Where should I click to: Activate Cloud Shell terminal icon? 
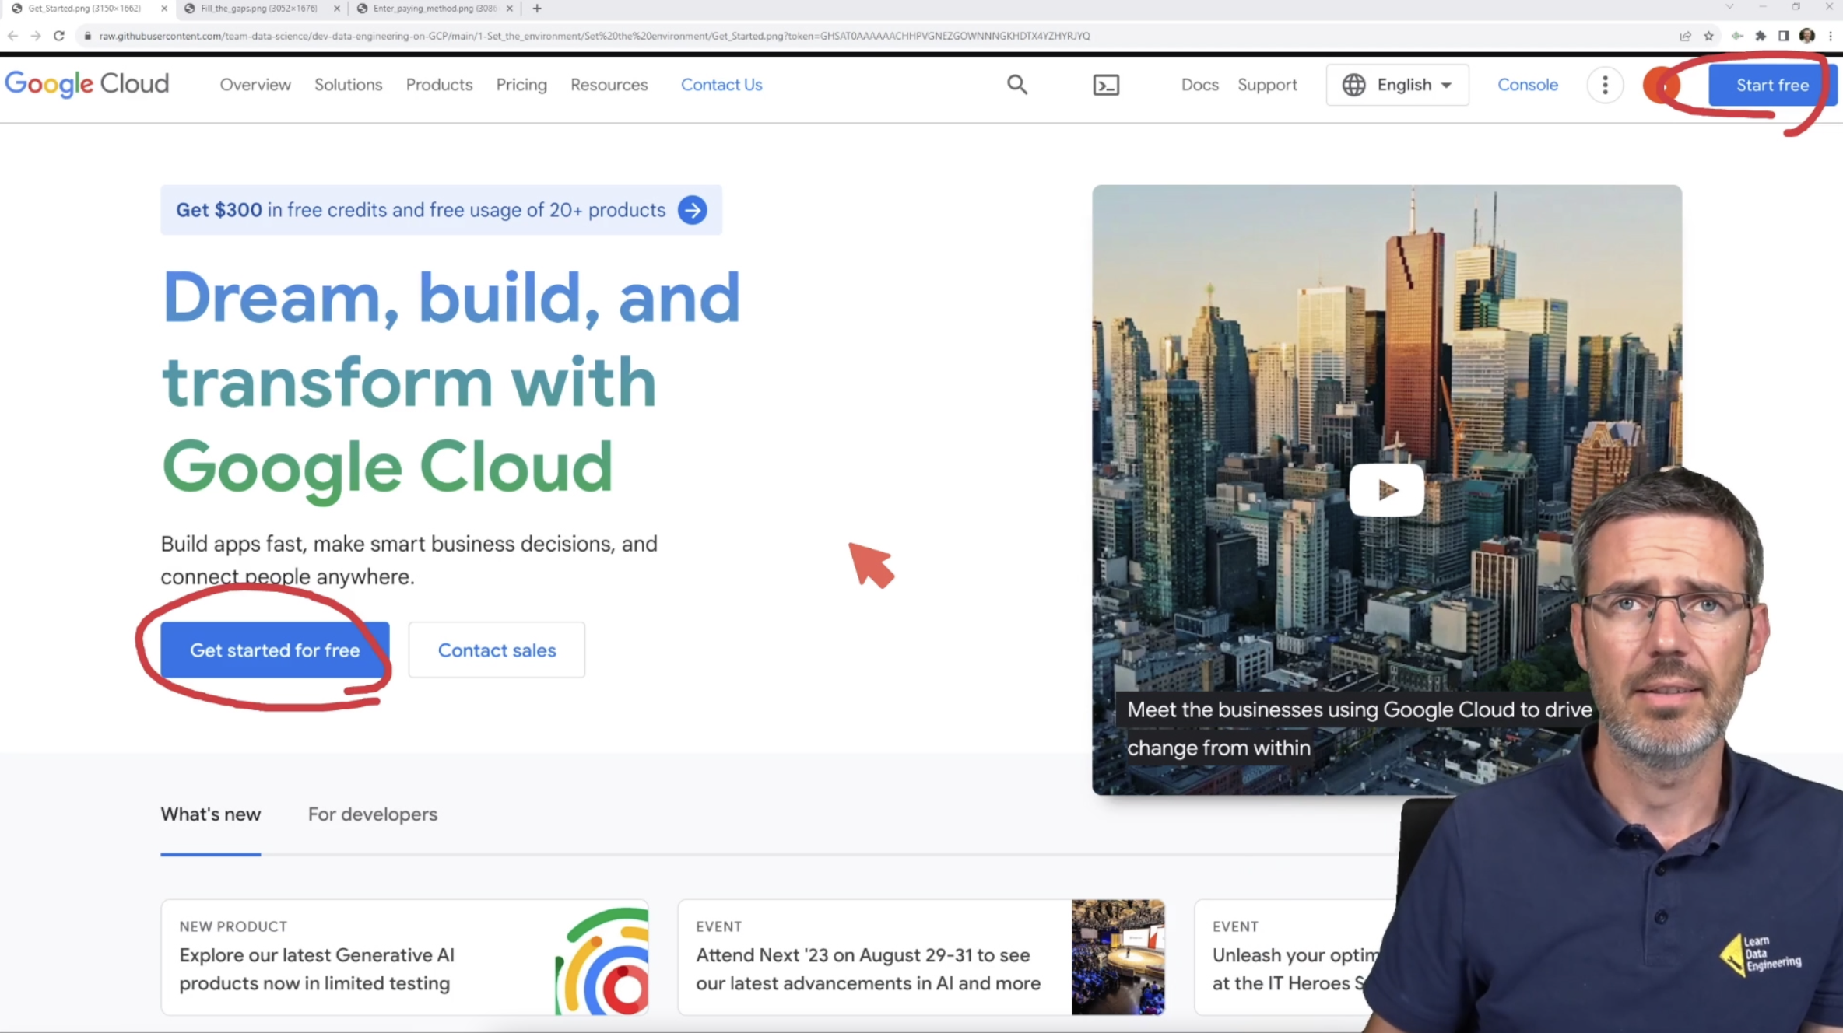1106,85
